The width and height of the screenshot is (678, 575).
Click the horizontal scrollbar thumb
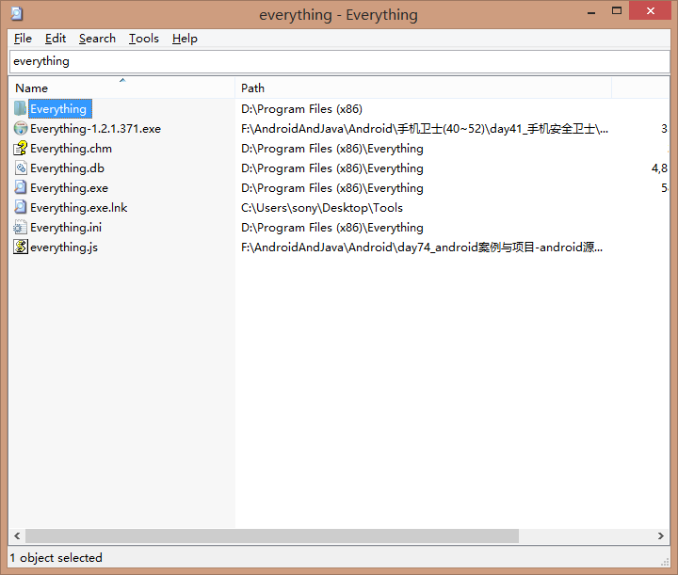(272, 535)
